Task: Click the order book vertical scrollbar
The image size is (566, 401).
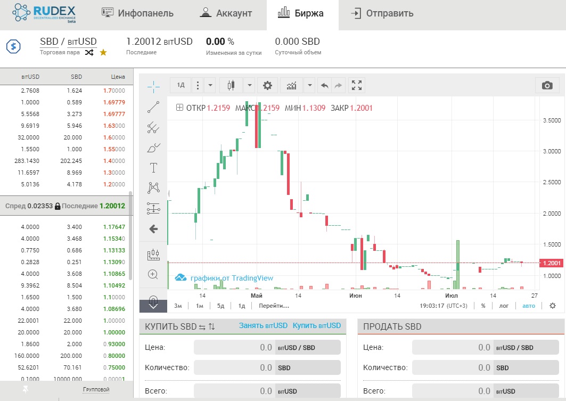Action: (130, 235)
